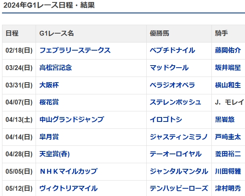245x196 pixels.
Task: Open horse link テーオーロイヤル
Action: tap(175, 154)
